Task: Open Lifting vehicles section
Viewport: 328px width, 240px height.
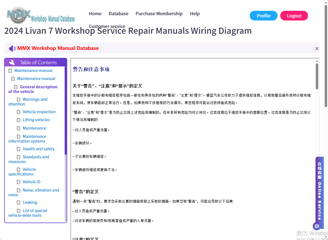Action: tap(36, 120)
